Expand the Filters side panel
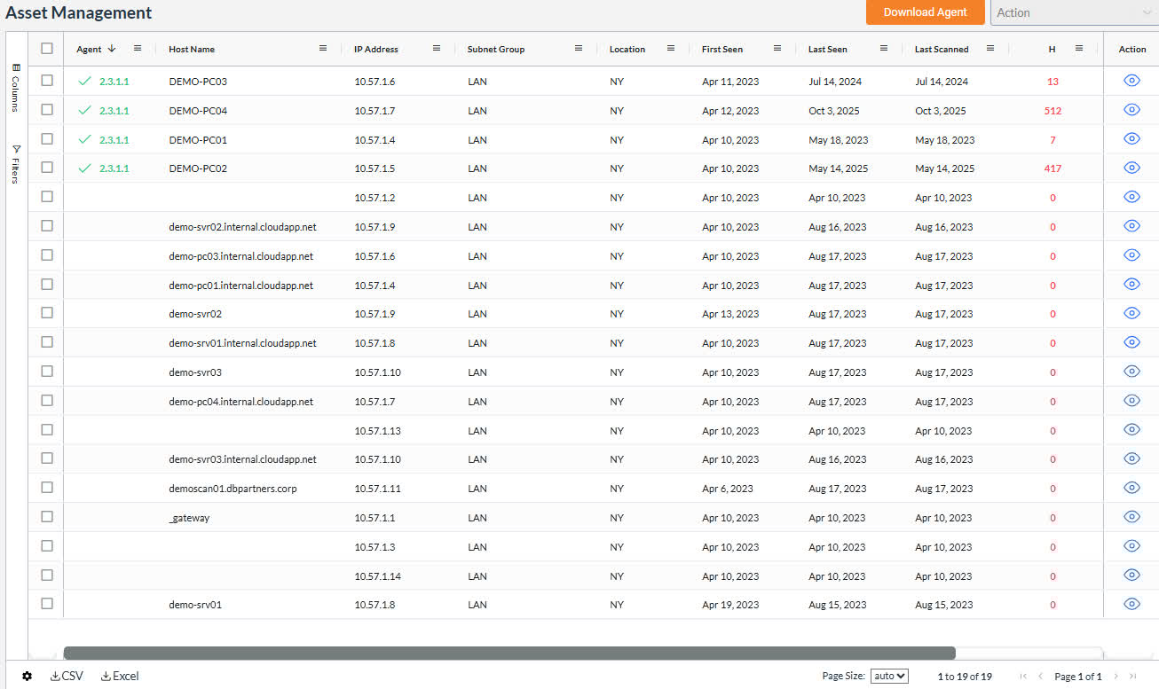The width and height of the screenshot is (1159, 689). pos(15,164)
